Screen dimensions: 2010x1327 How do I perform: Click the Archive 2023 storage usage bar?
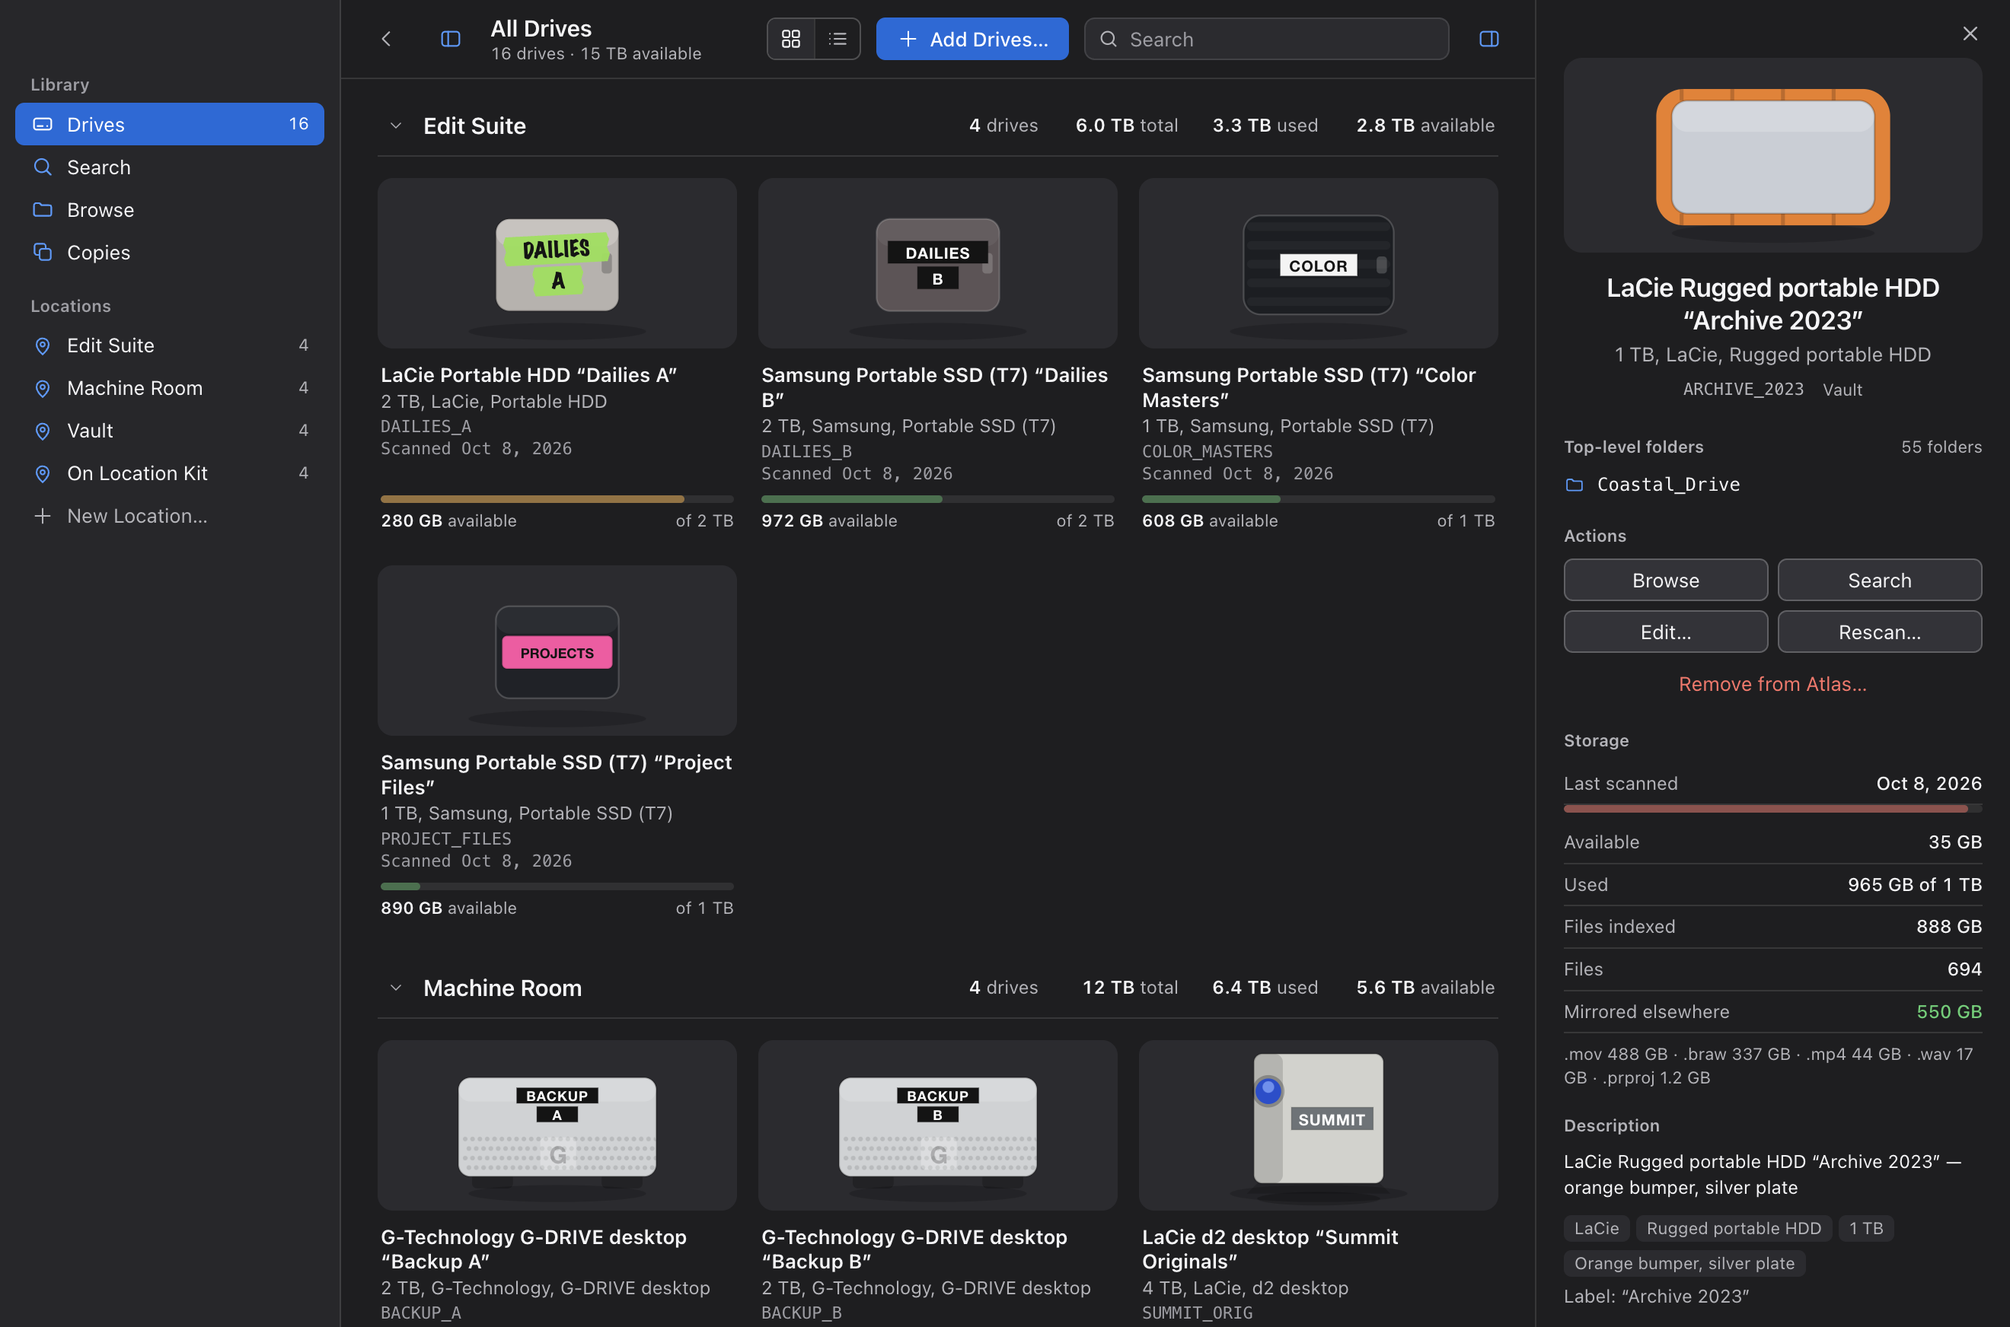[1772, 809]
